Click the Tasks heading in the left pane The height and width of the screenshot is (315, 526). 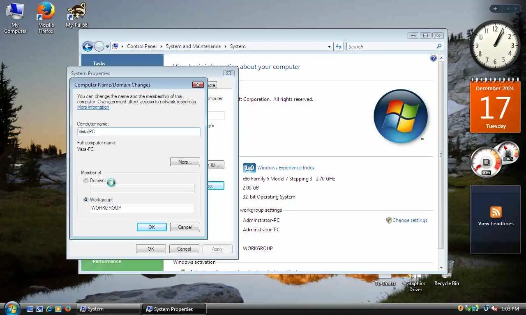click(99, 64)
